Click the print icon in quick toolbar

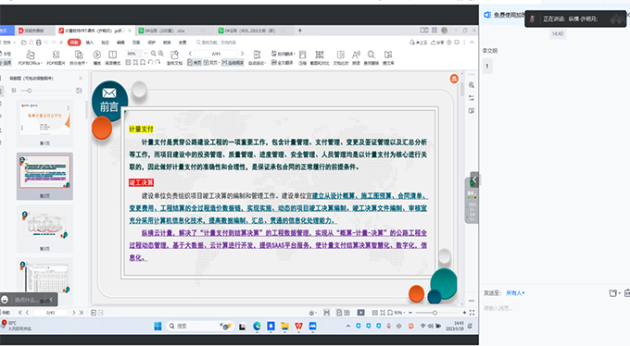tap(39, 43)
